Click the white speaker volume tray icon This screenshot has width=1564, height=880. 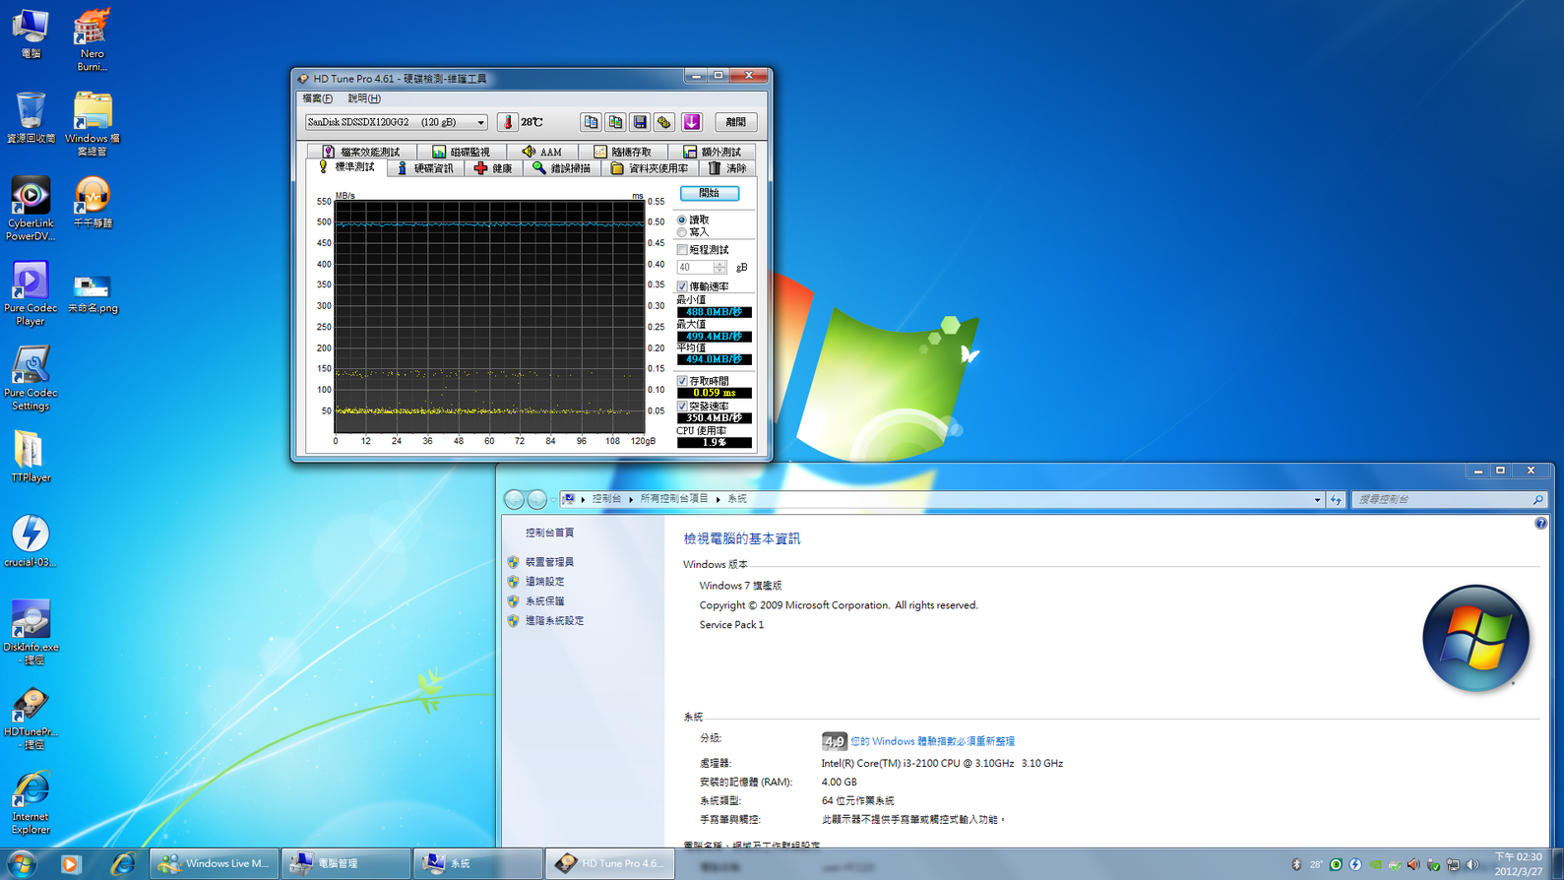1472,864
